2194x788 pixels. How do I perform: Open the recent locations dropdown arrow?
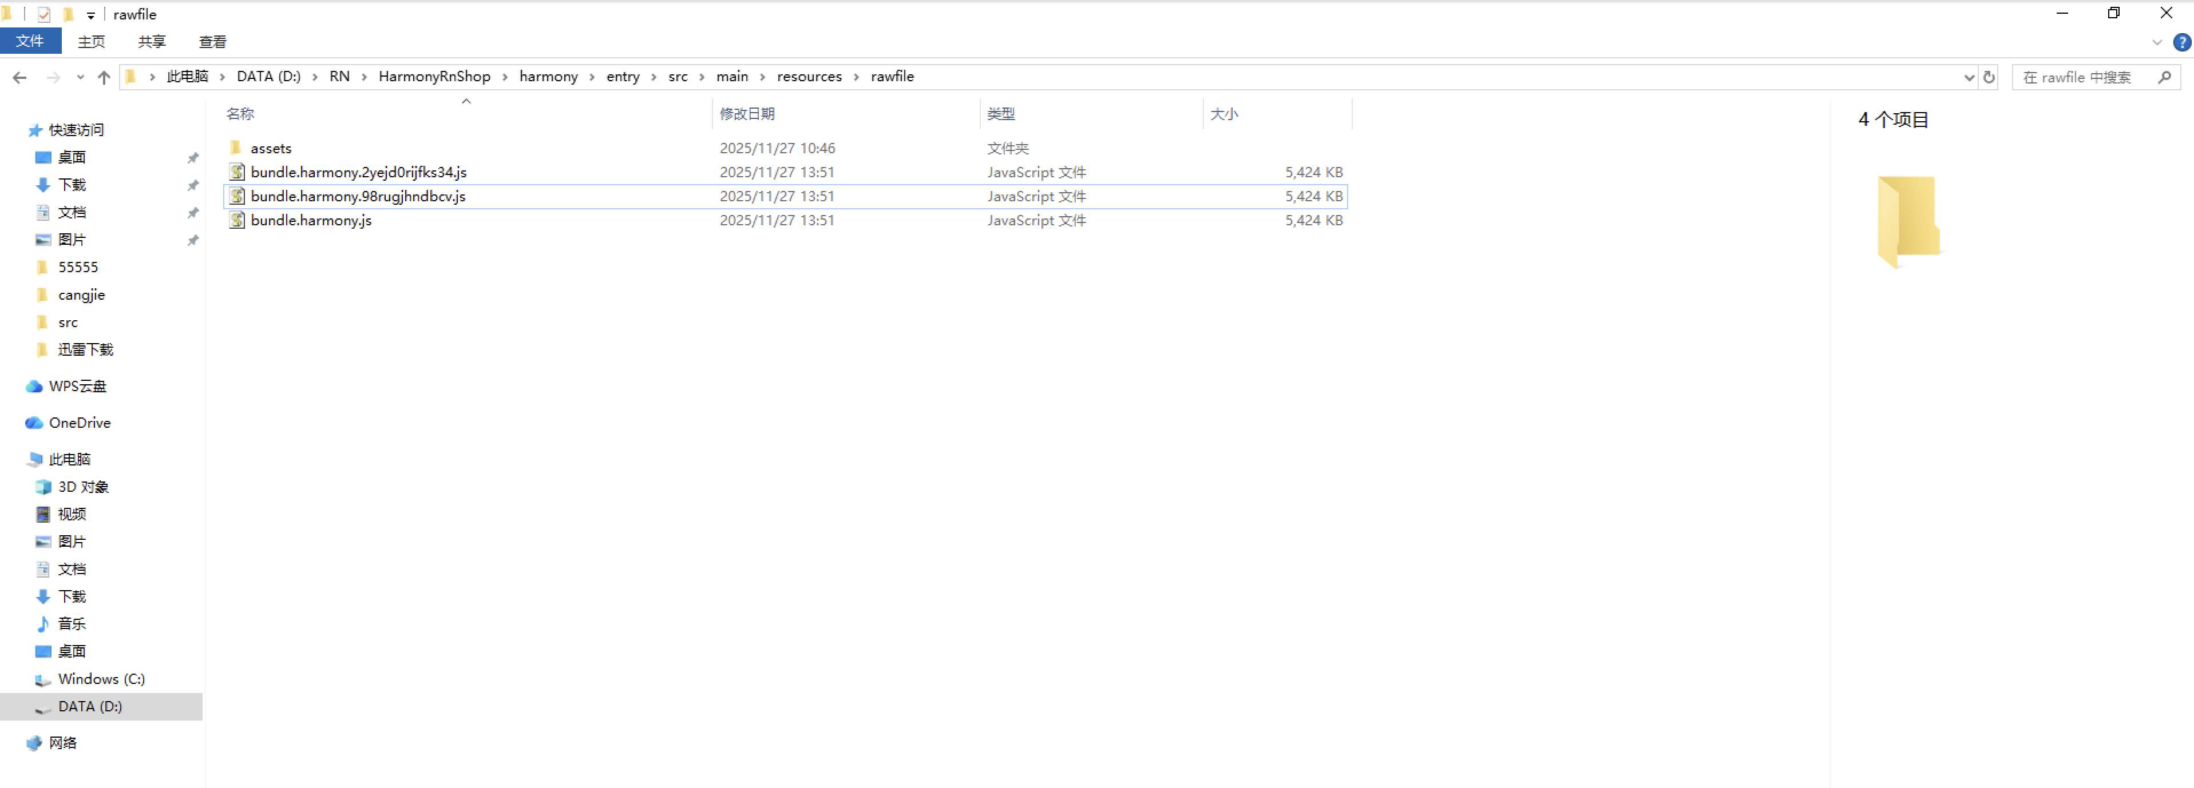tap(80, 77)
